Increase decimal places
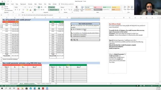Screen dimensions: 161x90 [x=69, y=10]
